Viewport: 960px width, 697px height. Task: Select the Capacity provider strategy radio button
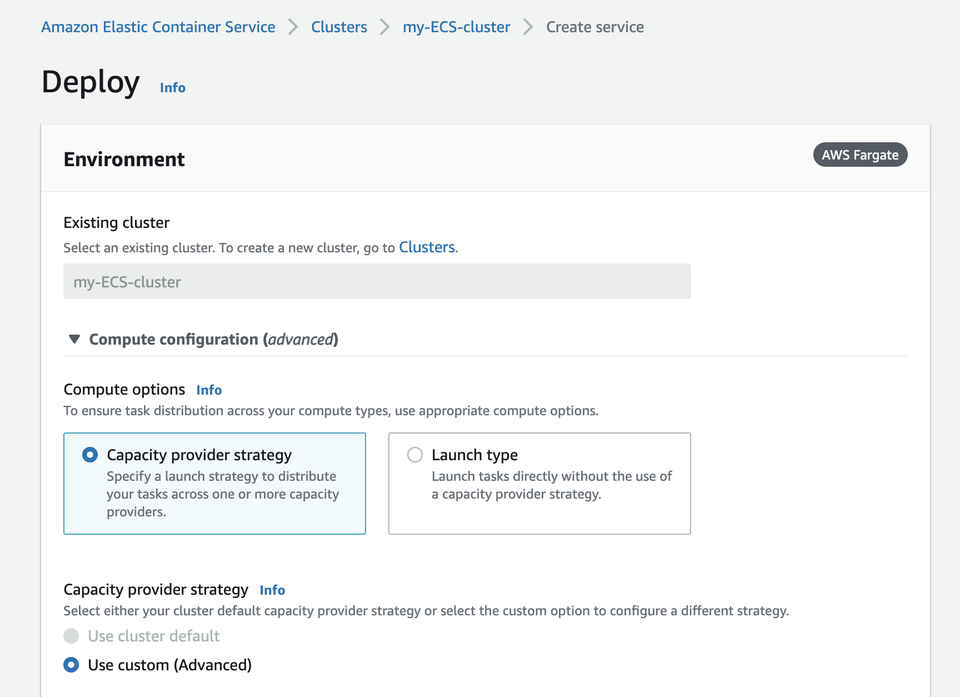(89, 455)
